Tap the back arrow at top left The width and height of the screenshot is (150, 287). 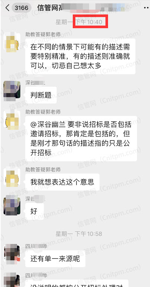point(7,8)
